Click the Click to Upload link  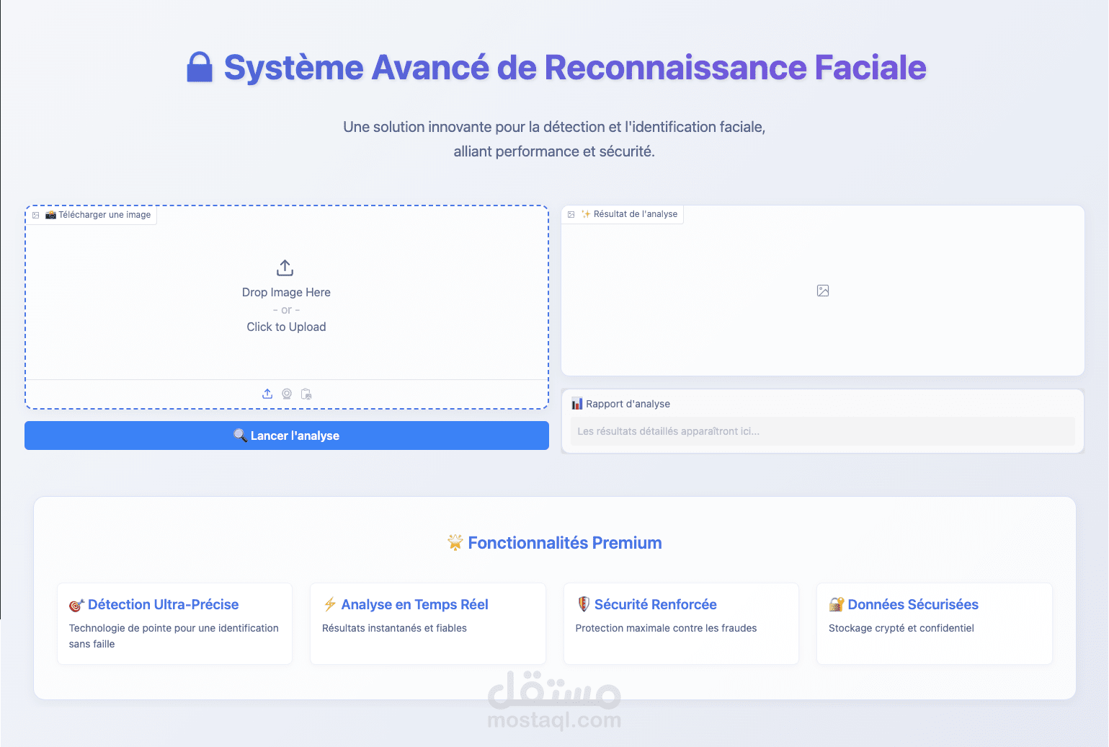(285, 327)
